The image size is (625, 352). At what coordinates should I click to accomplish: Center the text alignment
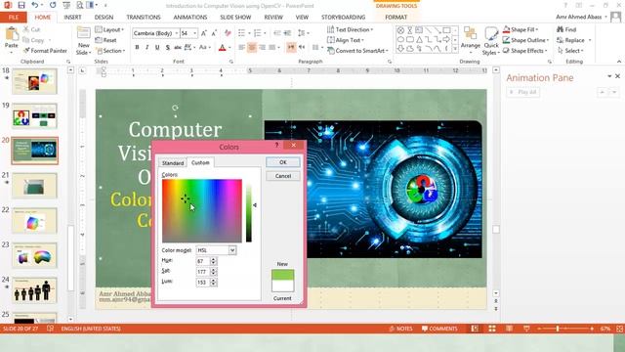(x=252, y=48)
